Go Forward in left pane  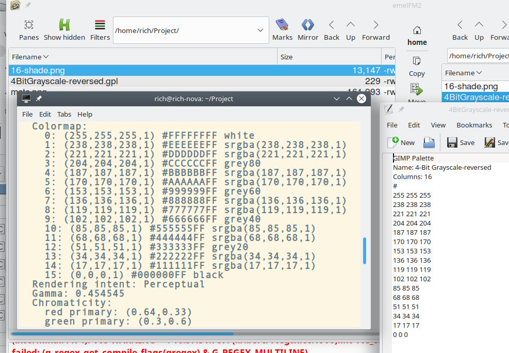point(375,25)
